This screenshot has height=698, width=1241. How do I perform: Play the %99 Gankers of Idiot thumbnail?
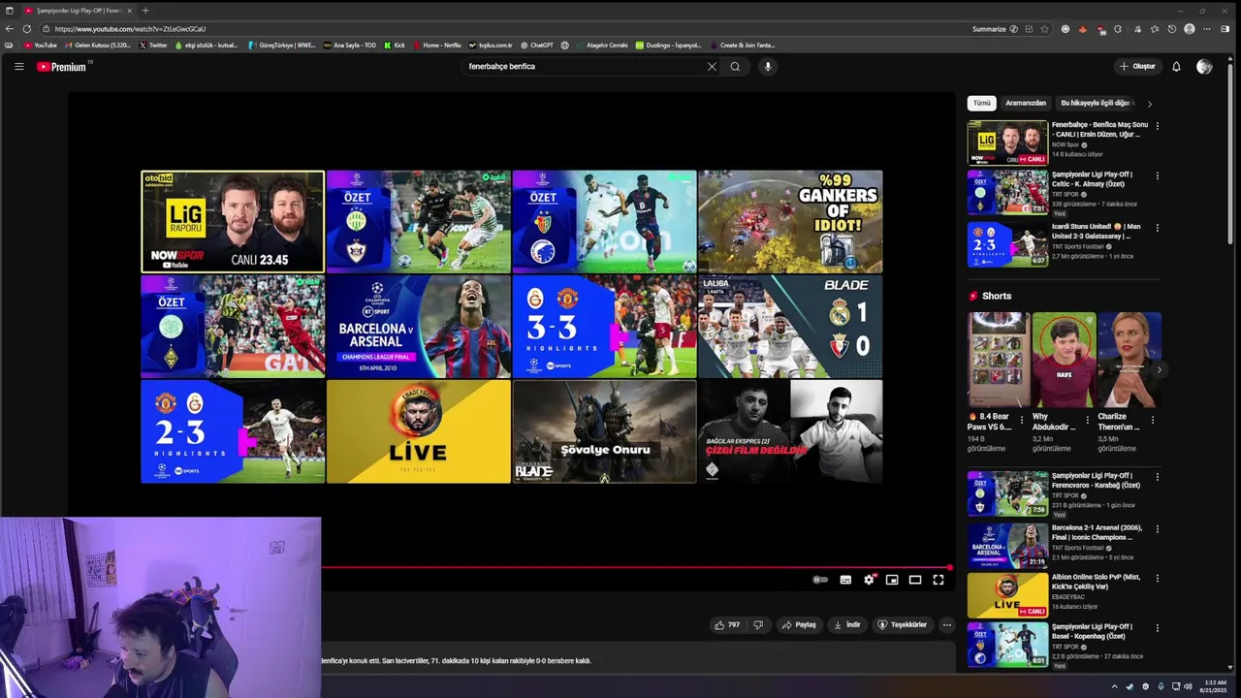pyautogui.click(x=790, y=222)
